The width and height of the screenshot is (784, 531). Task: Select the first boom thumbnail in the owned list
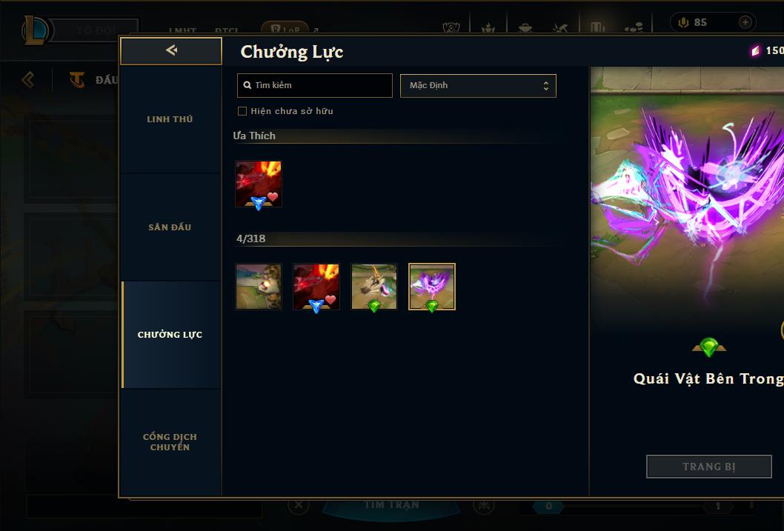click(x=259, y=287)
